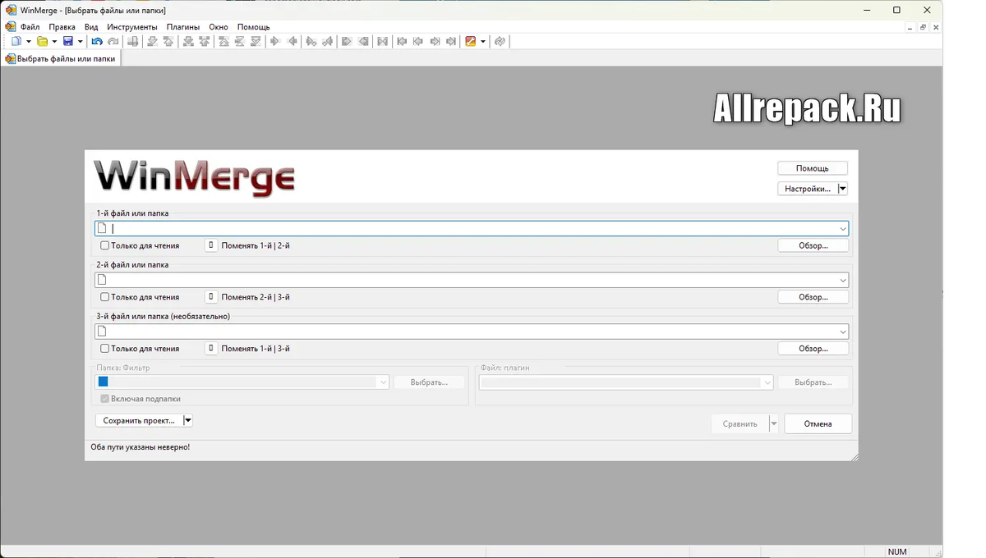Click the First Difference toolbar icon

pos(223,41)
